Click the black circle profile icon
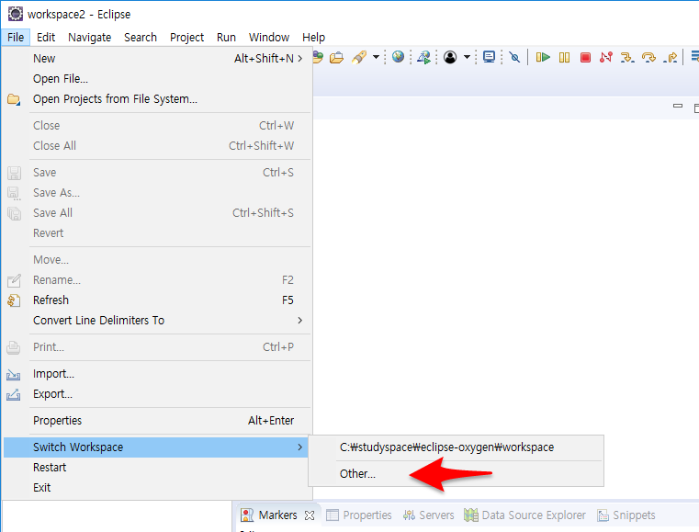This screenshot has width=699, height=532. pos(450,58)
